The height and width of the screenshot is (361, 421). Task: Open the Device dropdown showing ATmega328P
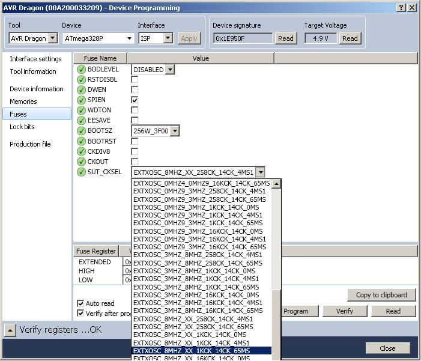click(129, 38)
